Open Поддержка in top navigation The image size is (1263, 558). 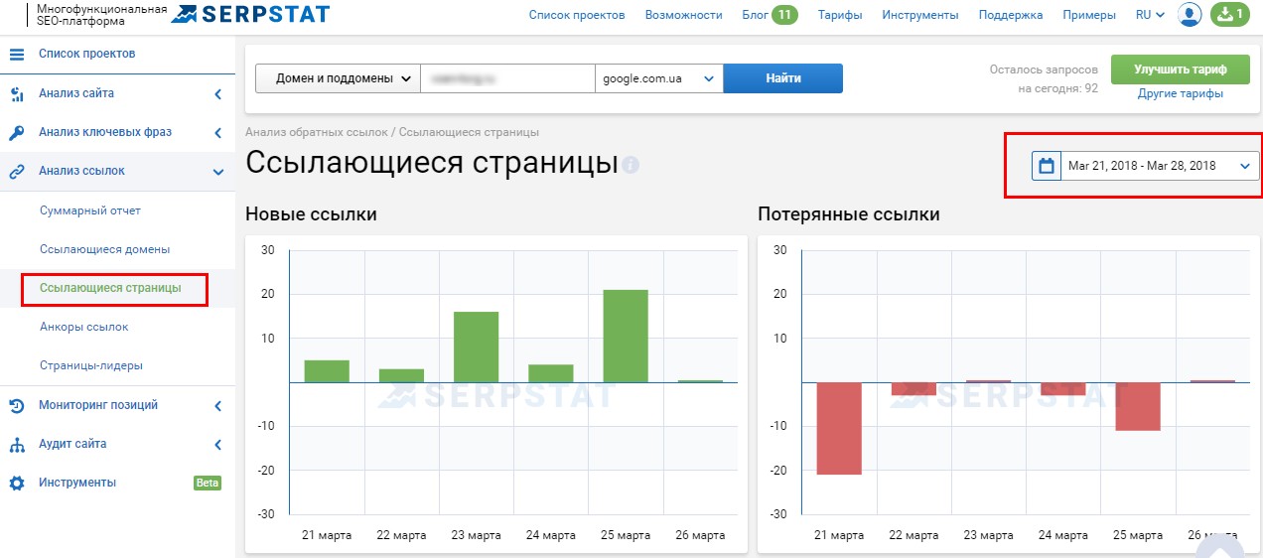pyautogui.click(x=1011, y=15)
